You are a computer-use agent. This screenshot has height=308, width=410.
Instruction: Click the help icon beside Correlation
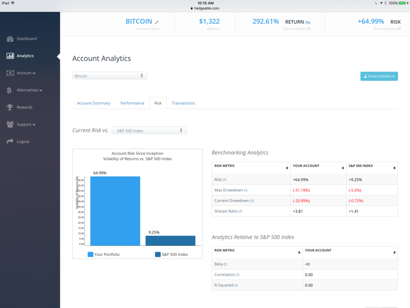pyautogui.click(x=237, y=275)
